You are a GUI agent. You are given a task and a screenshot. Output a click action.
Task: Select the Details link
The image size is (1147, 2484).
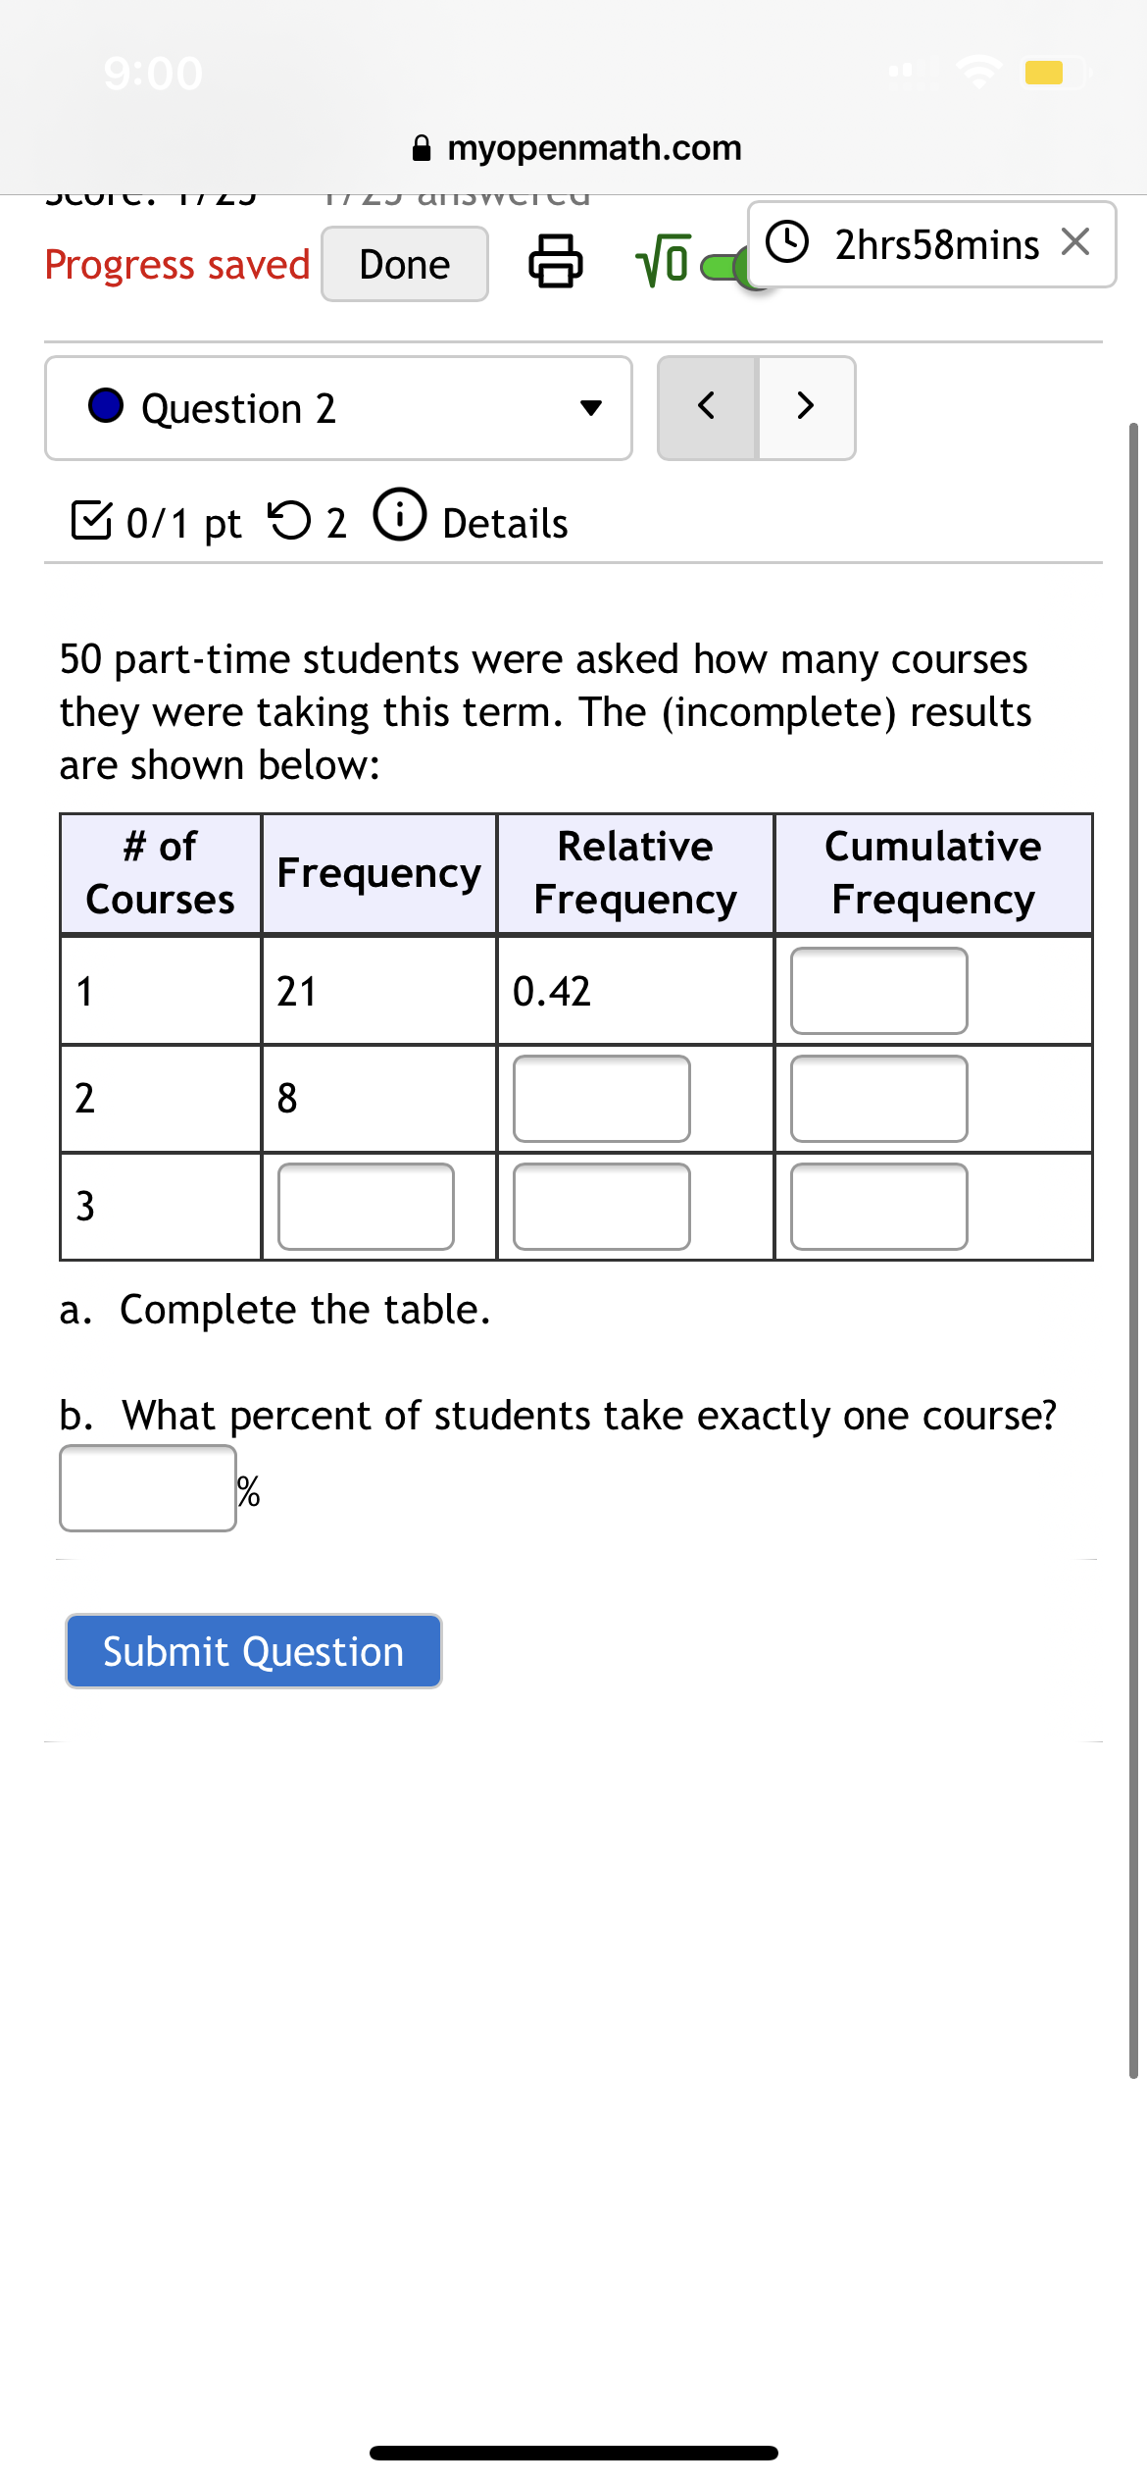504,521
